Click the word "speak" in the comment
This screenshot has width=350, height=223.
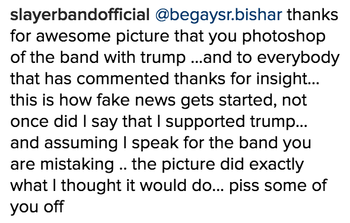(x=155, y=144)
